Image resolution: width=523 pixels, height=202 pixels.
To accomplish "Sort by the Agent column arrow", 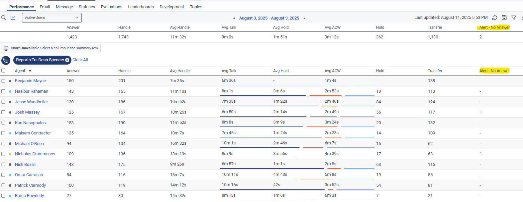I will click(30, 71).
